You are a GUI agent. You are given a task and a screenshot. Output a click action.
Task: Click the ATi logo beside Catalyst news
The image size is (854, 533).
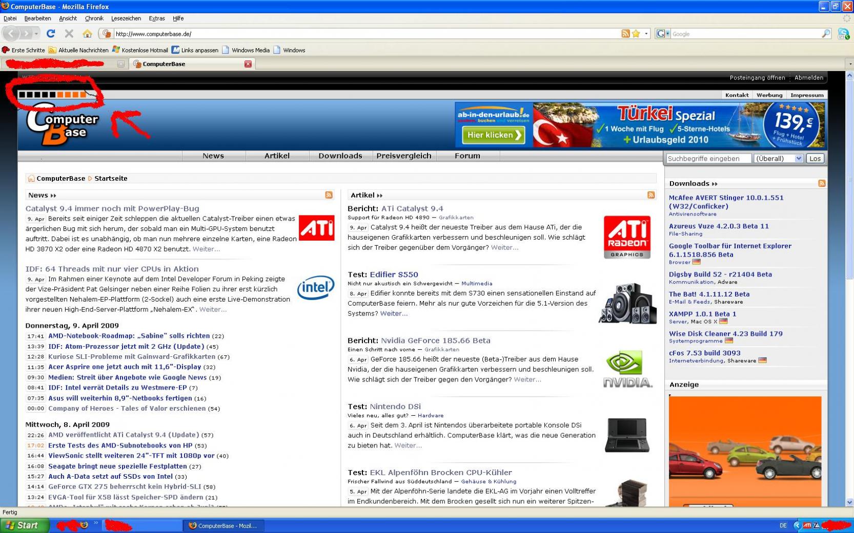tap(316, 228)
